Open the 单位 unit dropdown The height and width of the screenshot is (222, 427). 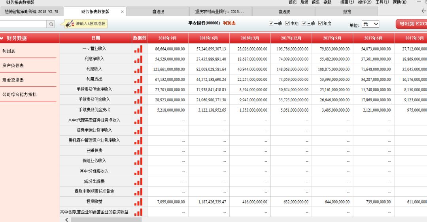370,24
